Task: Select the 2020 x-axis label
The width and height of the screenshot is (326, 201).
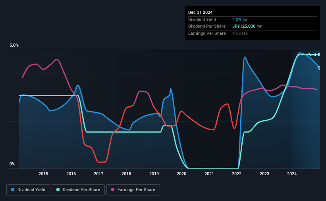Action: coord(181,174)
